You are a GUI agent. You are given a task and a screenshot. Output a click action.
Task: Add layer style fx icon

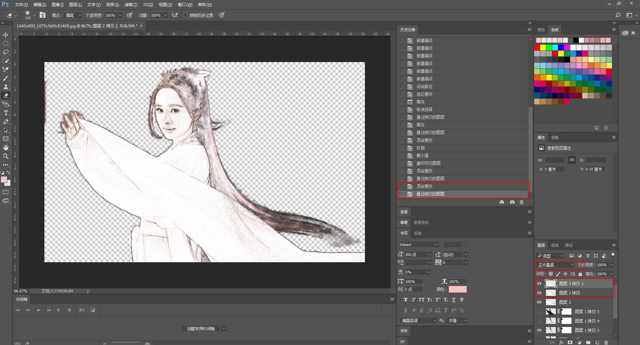pos(561,342)
